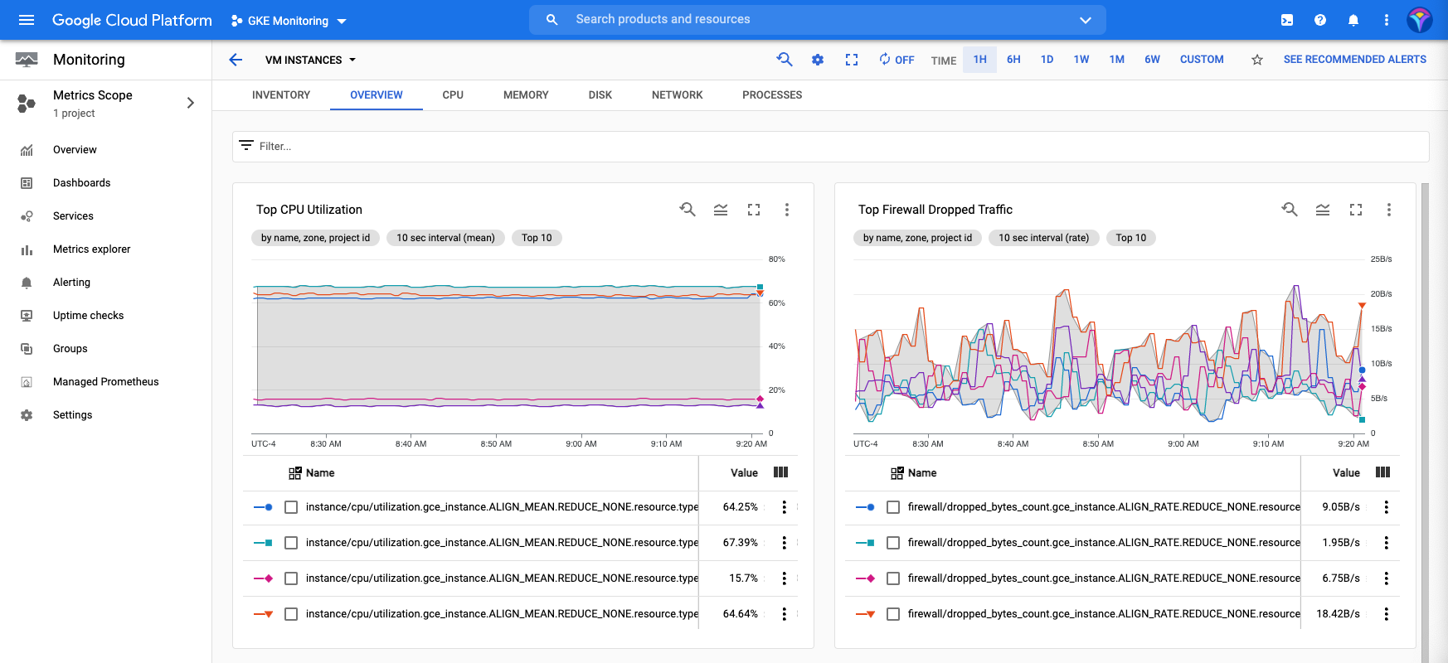
Task: Check the box for 64.64% CPU series
Action: pos(291,614)
